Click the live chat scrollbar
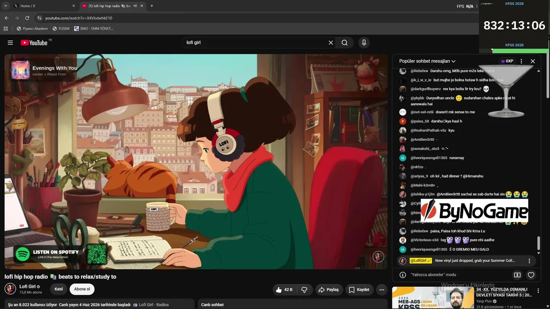 539,243
